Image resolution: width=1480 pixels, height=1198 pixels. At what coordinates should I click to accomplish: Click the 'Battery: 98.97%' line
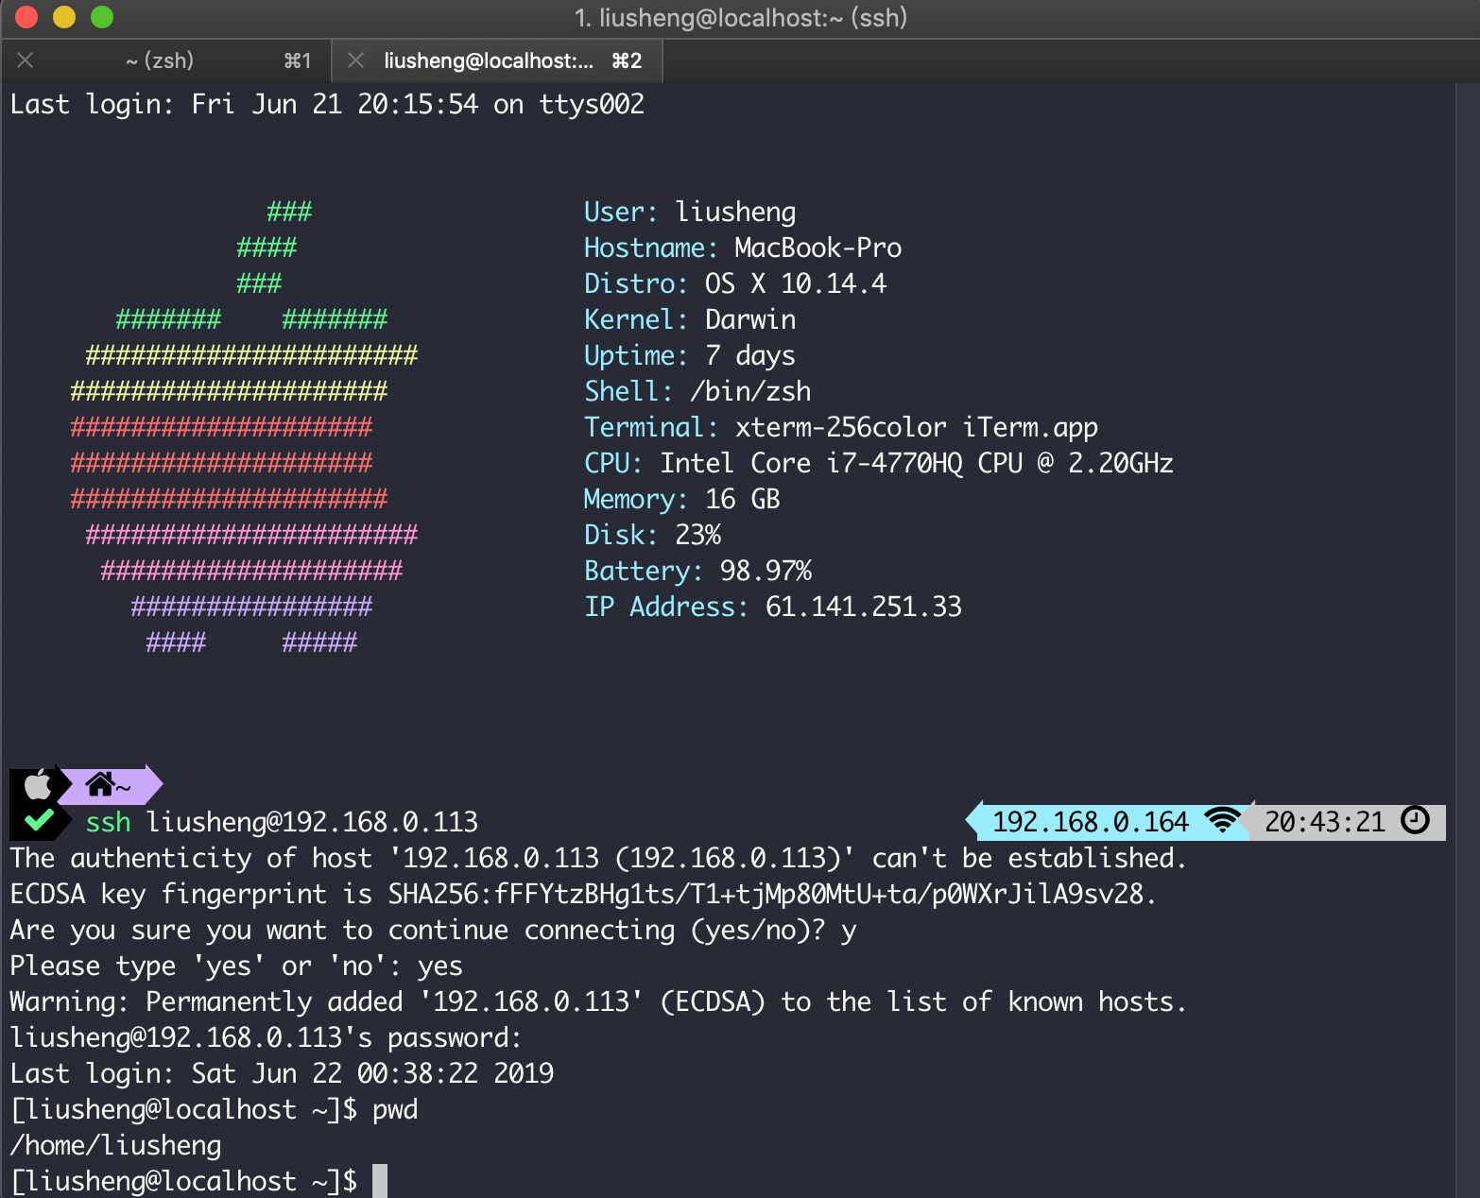[698, 571]
